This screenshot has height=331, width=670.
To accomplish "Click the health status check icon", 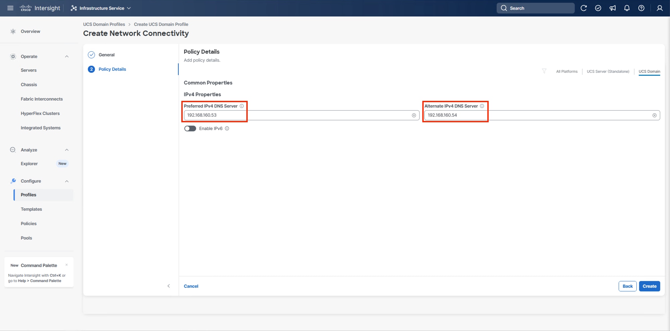I will click(x=598, y=8).
